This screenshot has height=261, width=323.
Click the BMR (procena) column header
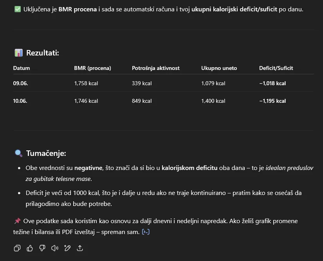pyautogui.click(x=92, y=68)
